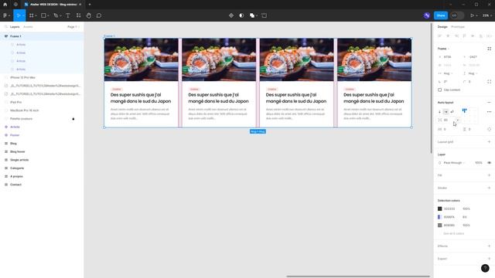Toggle the Dev Mode switch
This screenshot has height=278, width=495.
[457, 15]
